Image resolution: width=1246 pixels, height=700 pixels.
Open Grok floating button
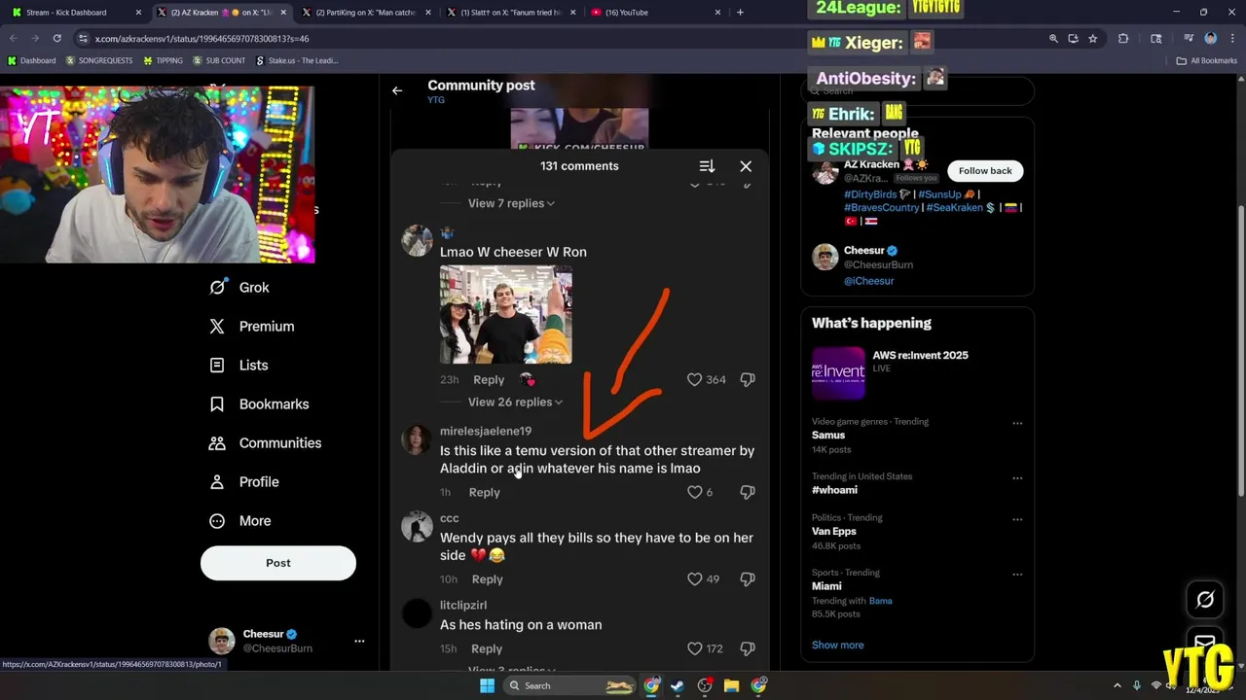click(1205, 600)
